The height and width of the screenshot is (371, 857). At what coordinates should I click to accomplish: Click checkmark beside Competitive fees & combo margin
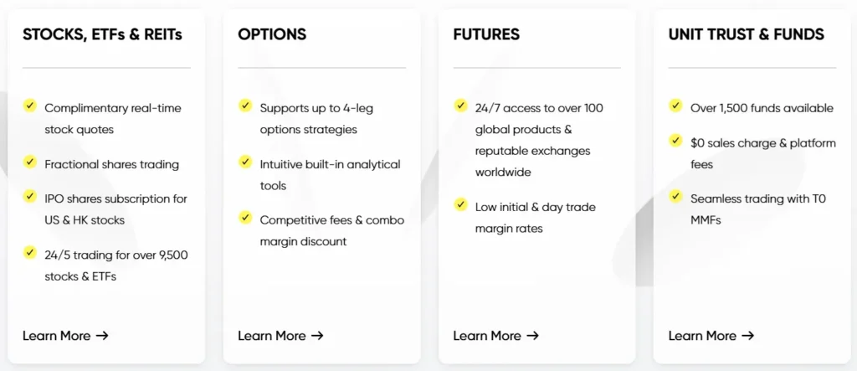245,219
